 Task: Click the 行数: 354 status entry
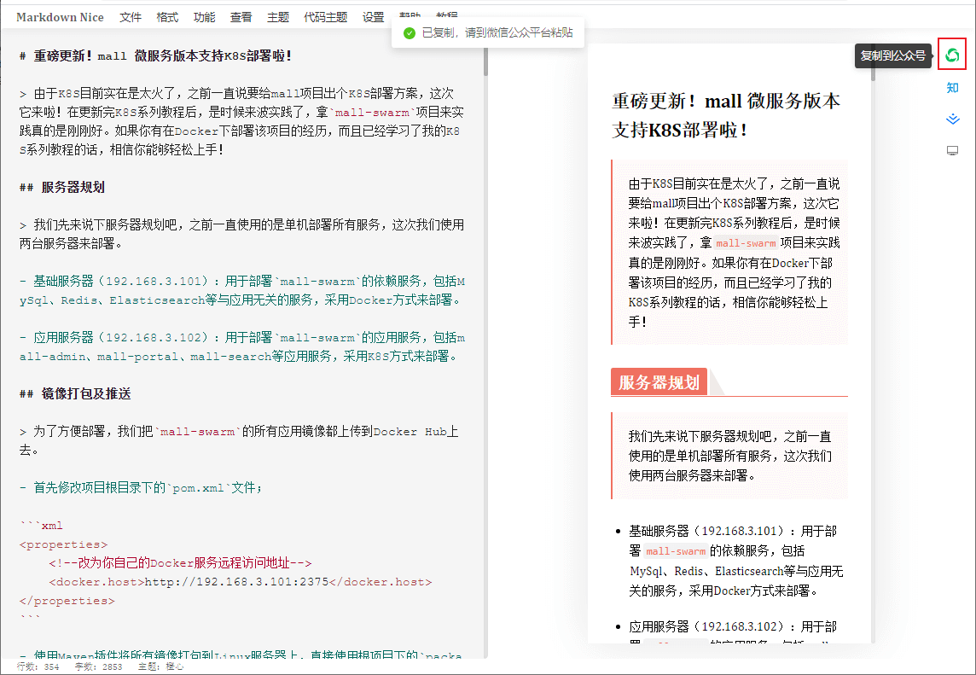click(38, 666)
